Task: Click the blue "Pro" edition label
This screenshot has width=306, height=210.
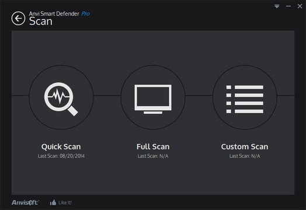Action: pyautogui.click(x=85, y=13)
